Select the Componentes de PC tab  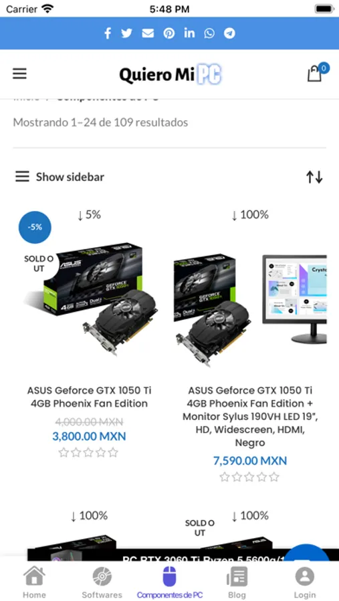pos(170,582)
